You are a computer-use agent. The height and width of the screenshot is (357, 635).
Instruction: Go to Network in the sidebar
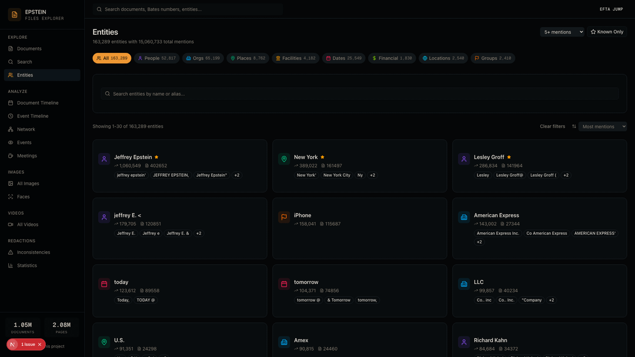click(x=26, y=129)
